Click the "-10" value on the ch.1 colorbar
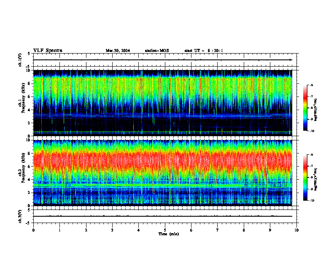Viewport: 334px width, 258px height. point(312,131)
